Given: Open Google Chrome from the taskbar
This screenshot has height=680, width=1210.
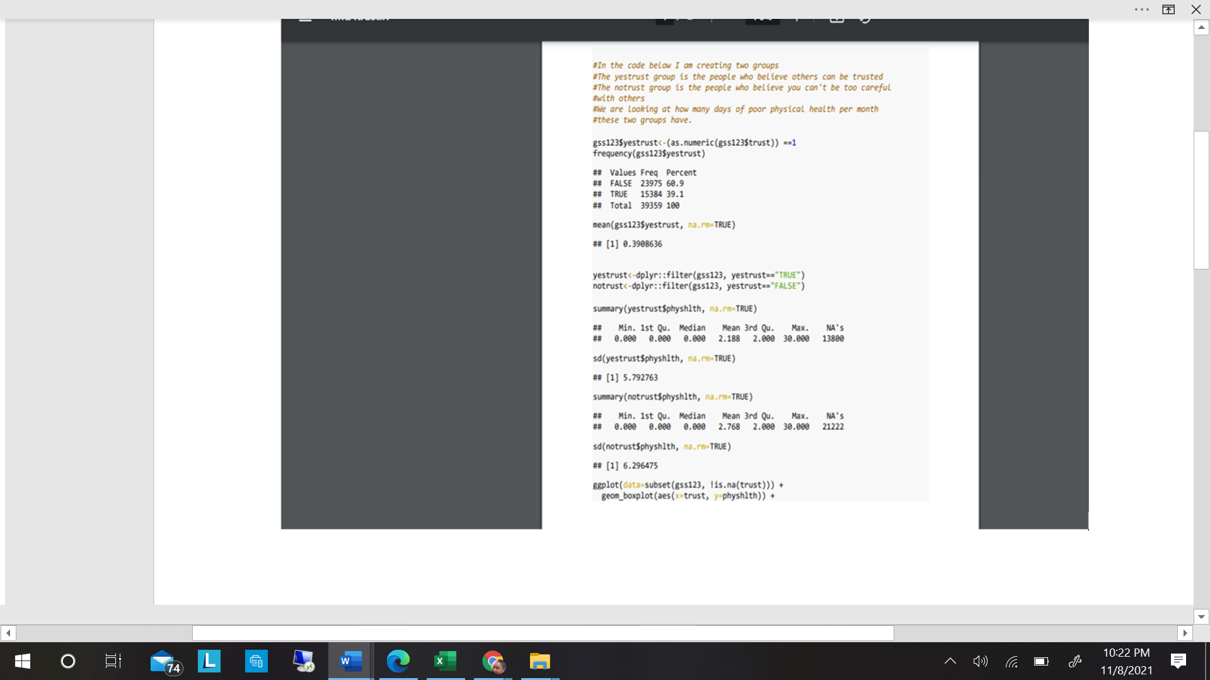Looking at the screenshot, I should [492, 661].
